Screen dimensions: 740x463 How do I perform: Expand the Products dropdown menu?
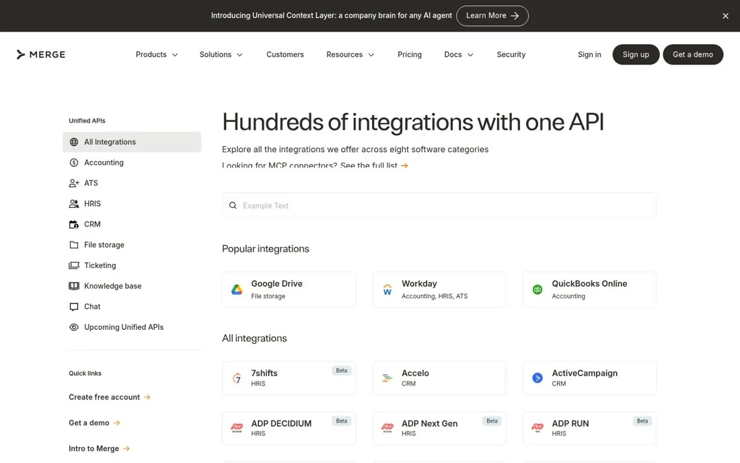tap(157, 55)
